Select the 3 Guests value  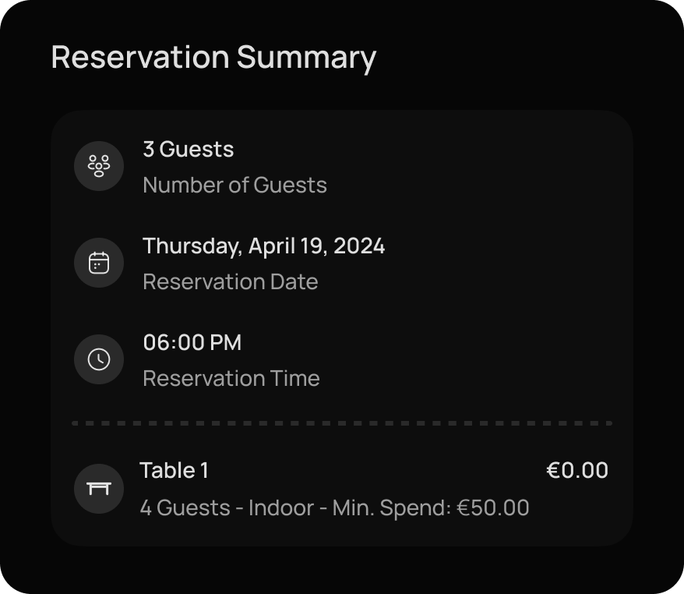[189, 149]
